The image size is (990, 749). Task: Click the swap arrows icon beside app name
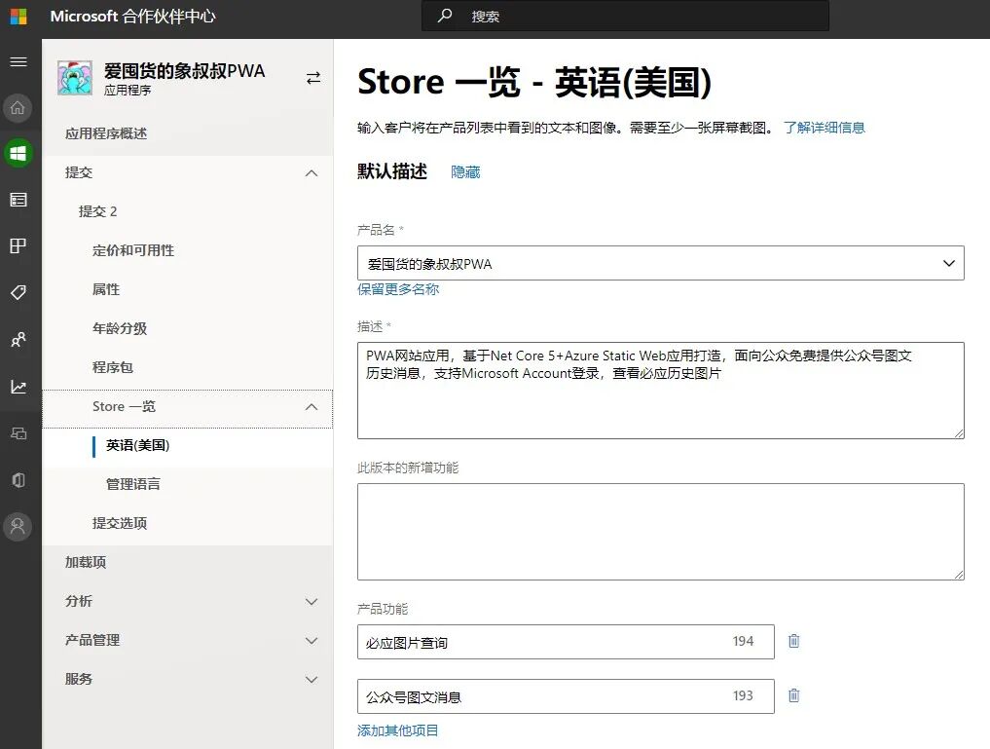[312, 78]
